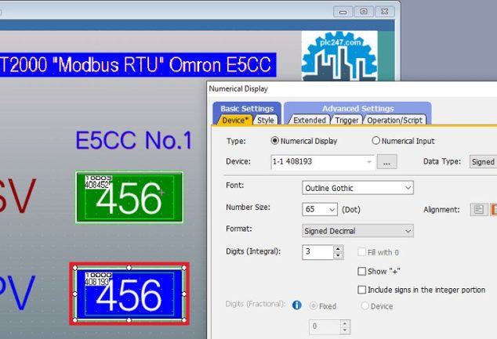Click the blue PV label
The image size is (497, 339).
pos(17,293)
